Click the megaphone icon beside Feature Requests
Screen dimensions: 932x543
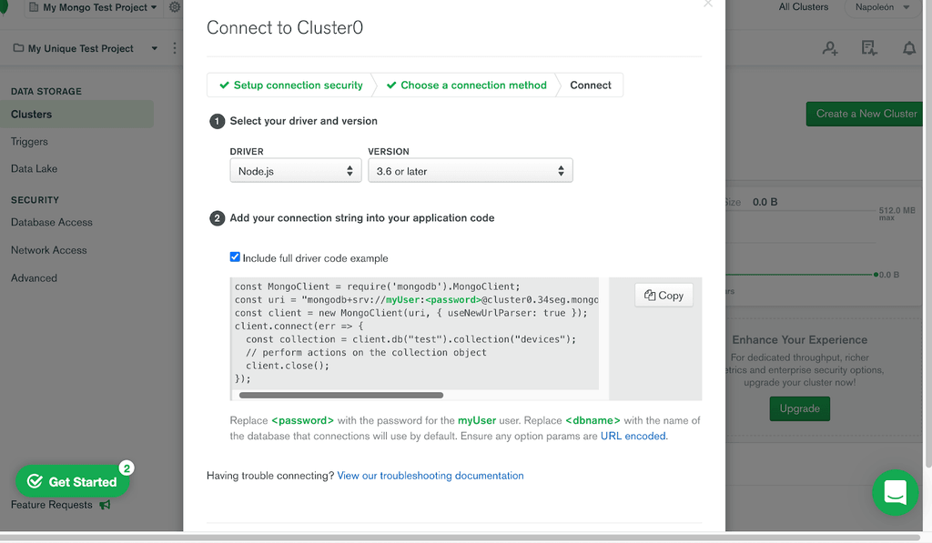(105, 505)
